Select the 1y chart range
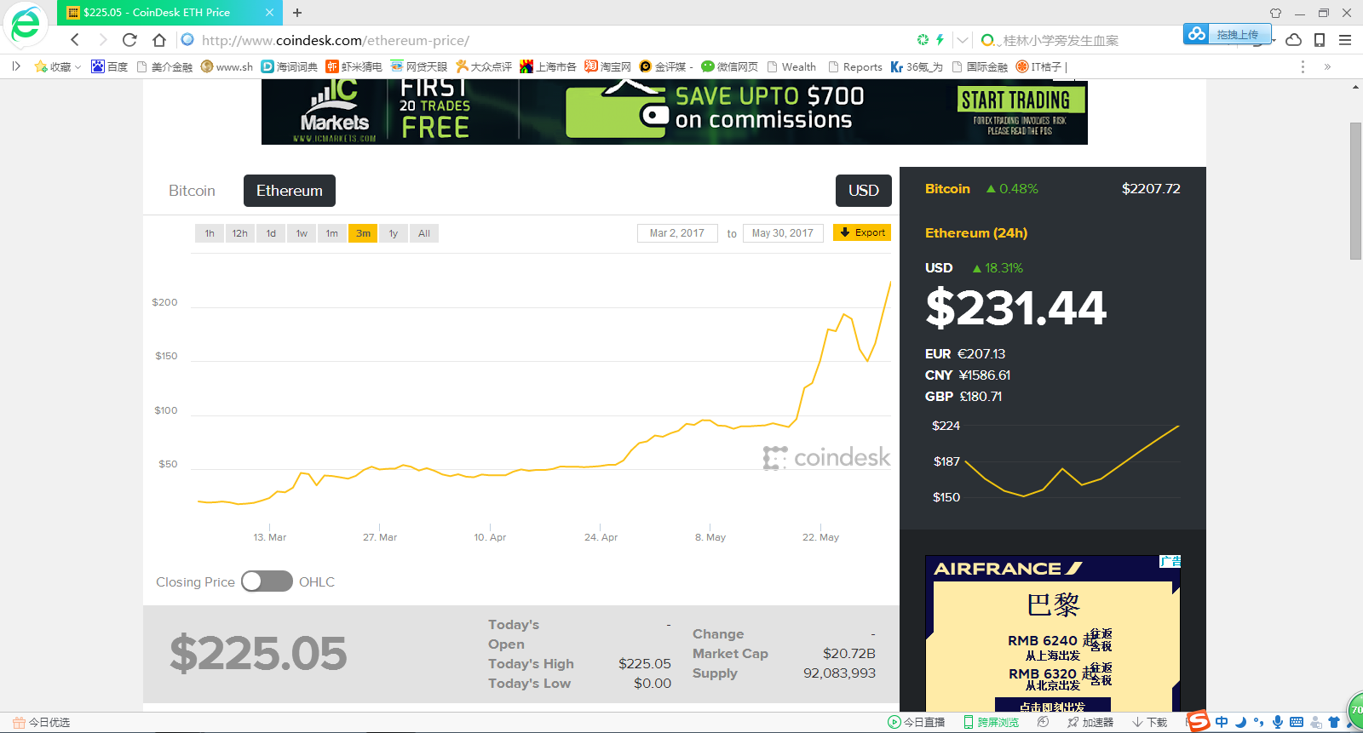The image size is (1363, 733). pyautogui.click(x=394, y=233)
